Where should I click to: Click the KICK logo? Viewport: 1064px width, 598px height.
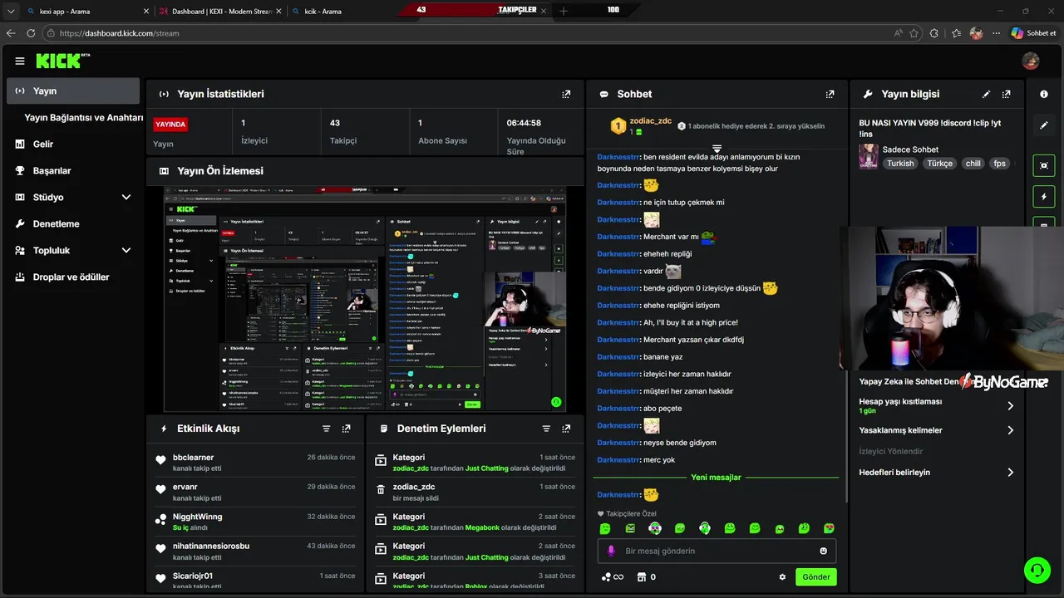[x=62, y=61]
